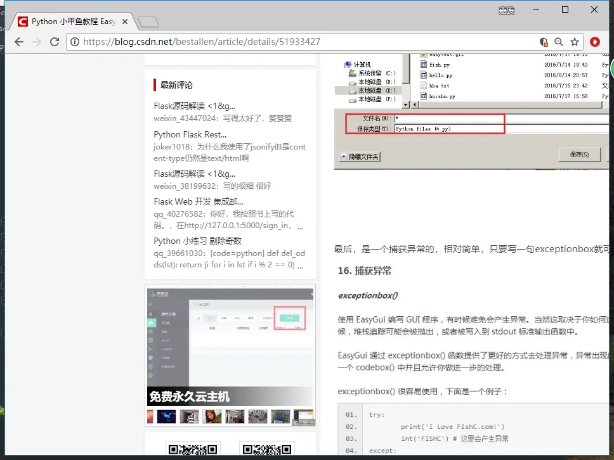Click the left QR code image
The width and height of the screenshot is (614, 460).
[x=193, y=449]
